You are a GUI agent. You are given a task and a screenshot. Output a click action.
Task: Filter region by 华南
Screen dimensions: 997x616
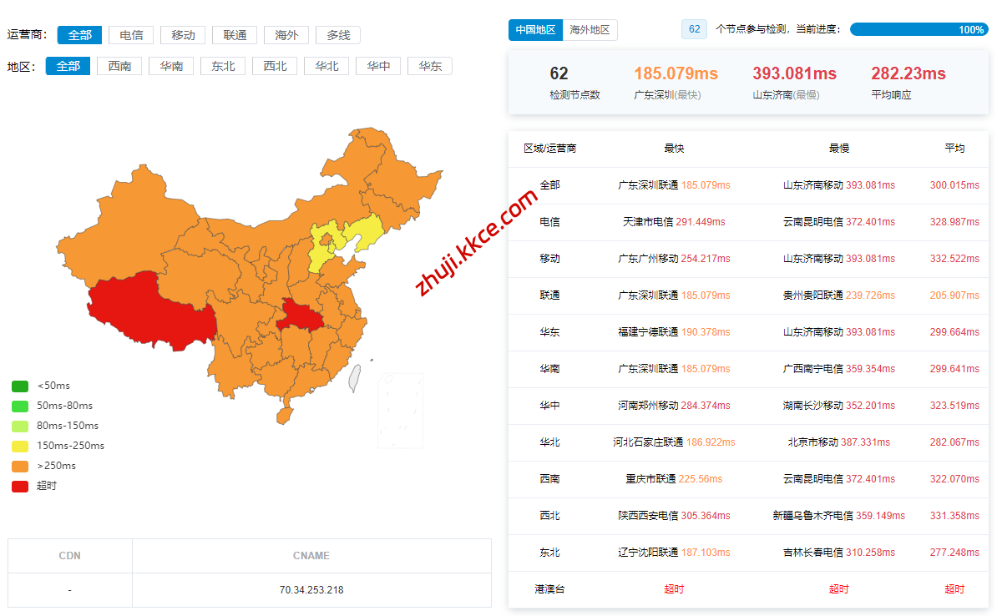click(x=171, y=66)
